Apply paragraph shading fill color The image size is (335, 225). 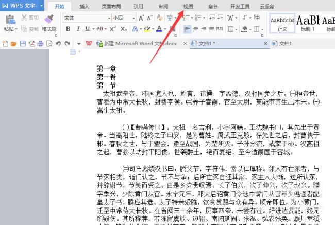244,29
